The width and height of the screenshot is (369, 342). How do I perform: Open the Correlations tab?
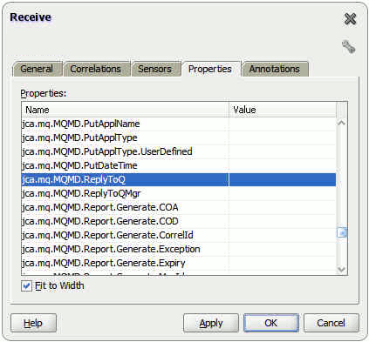coord(96,69)
